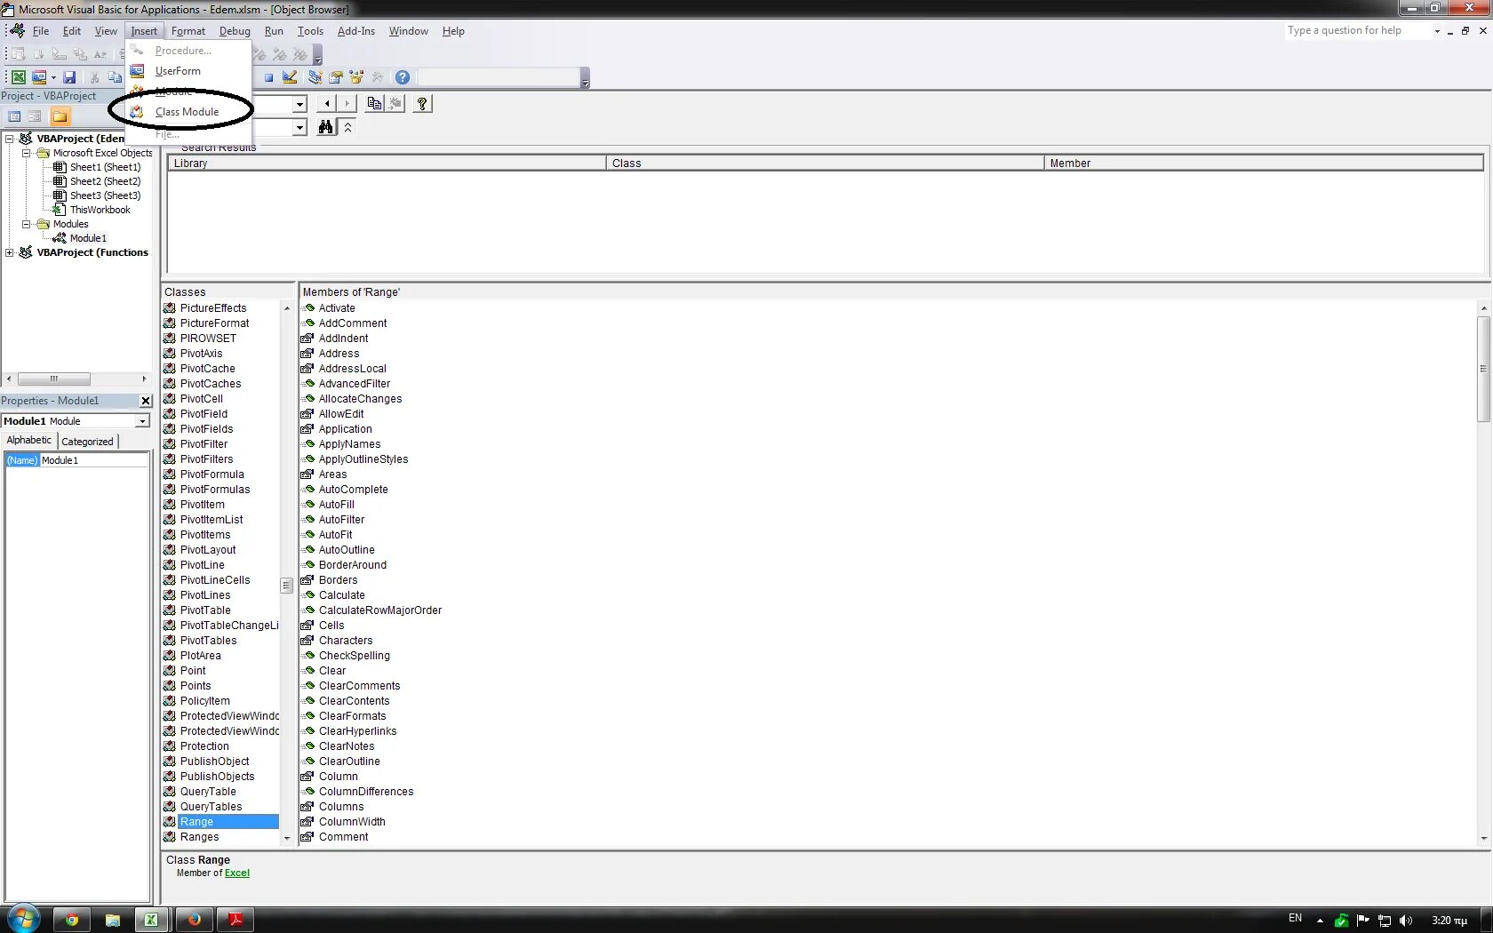Click the Insert UserForm toolbar icon

39,77
